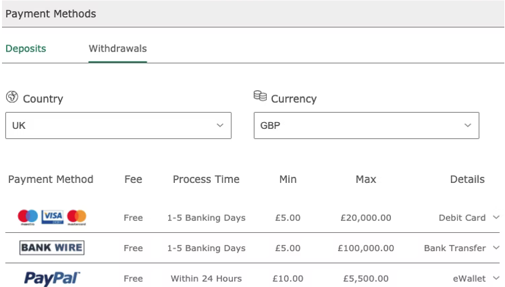Image resolution: width=505 pixels, height=287 pixels.
Task: Click the Debit Card details label
Action: [x=462, y=218]
